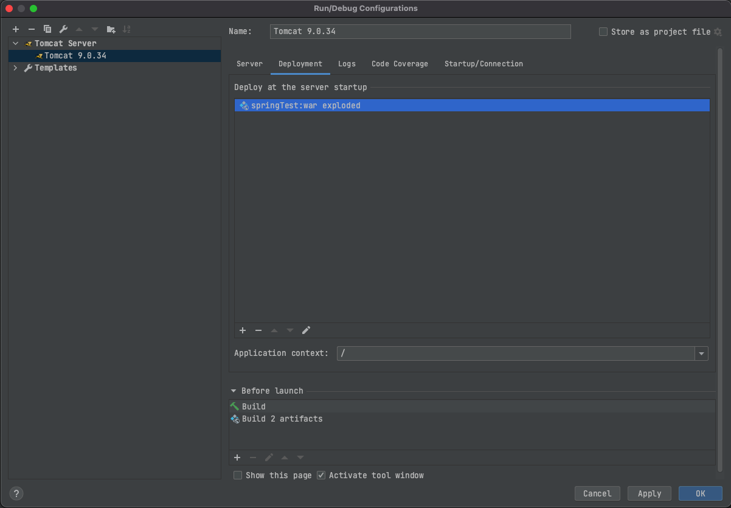Select the Templates tree label
731x508 pixels.
pos(56,68)
